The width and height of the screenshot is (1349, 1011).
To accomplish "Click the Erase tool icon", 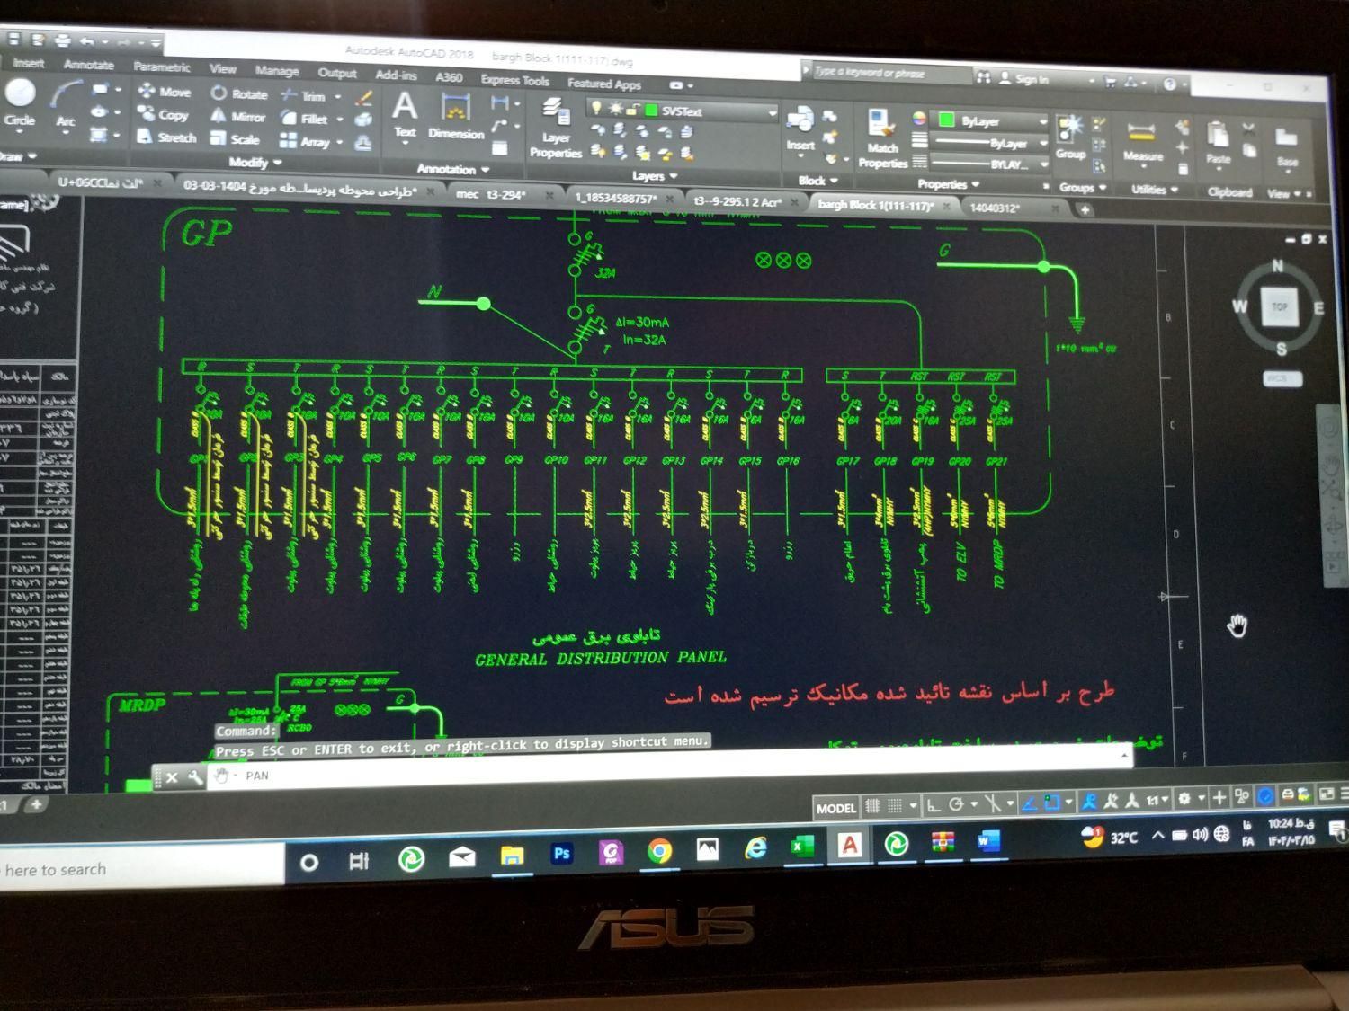I will 364,97.
